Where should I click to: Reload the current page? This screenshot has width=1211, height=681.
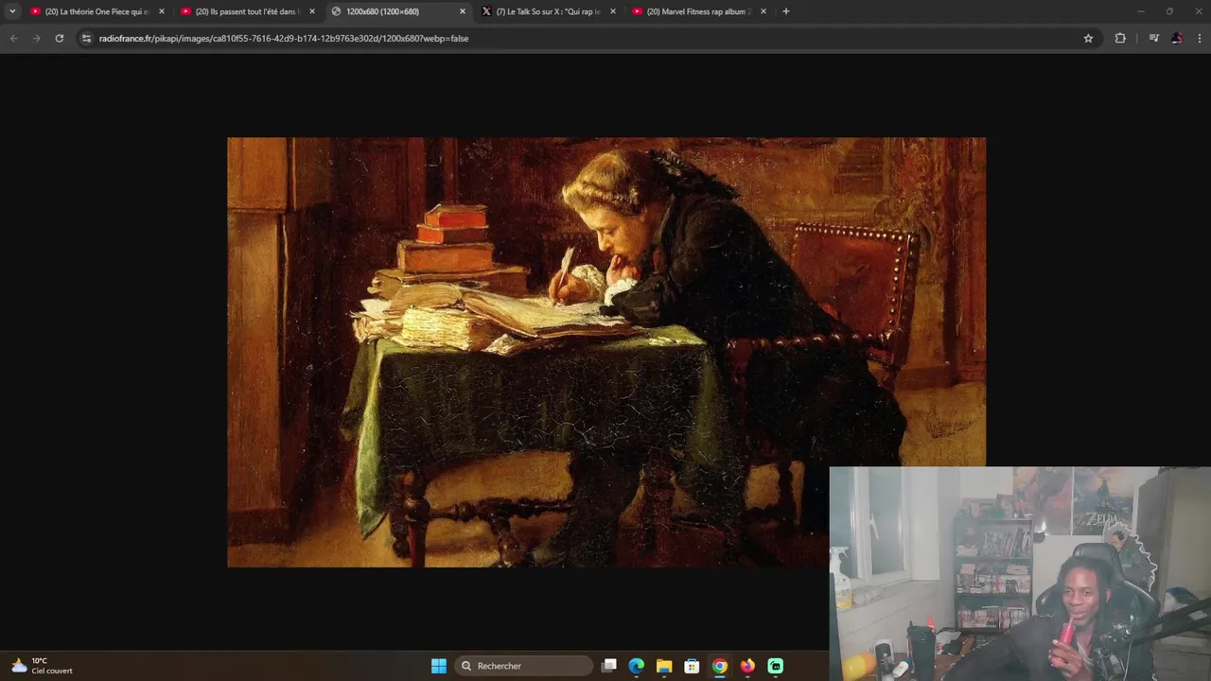59,38
